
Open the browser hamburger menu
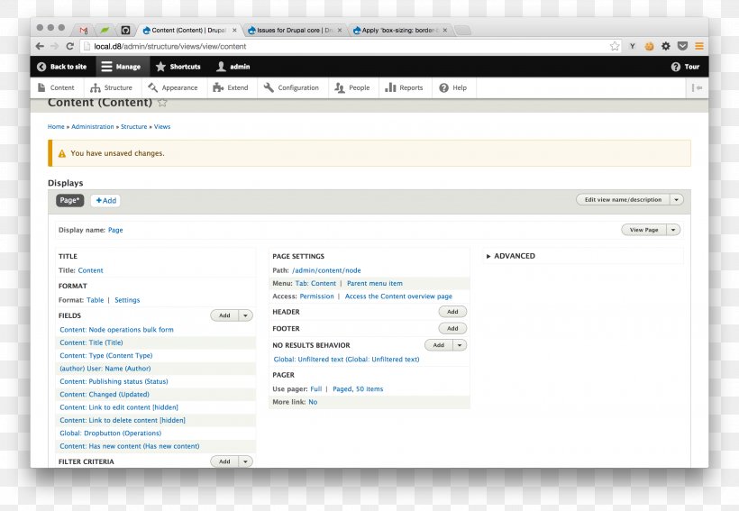click(x=699, y=46)
